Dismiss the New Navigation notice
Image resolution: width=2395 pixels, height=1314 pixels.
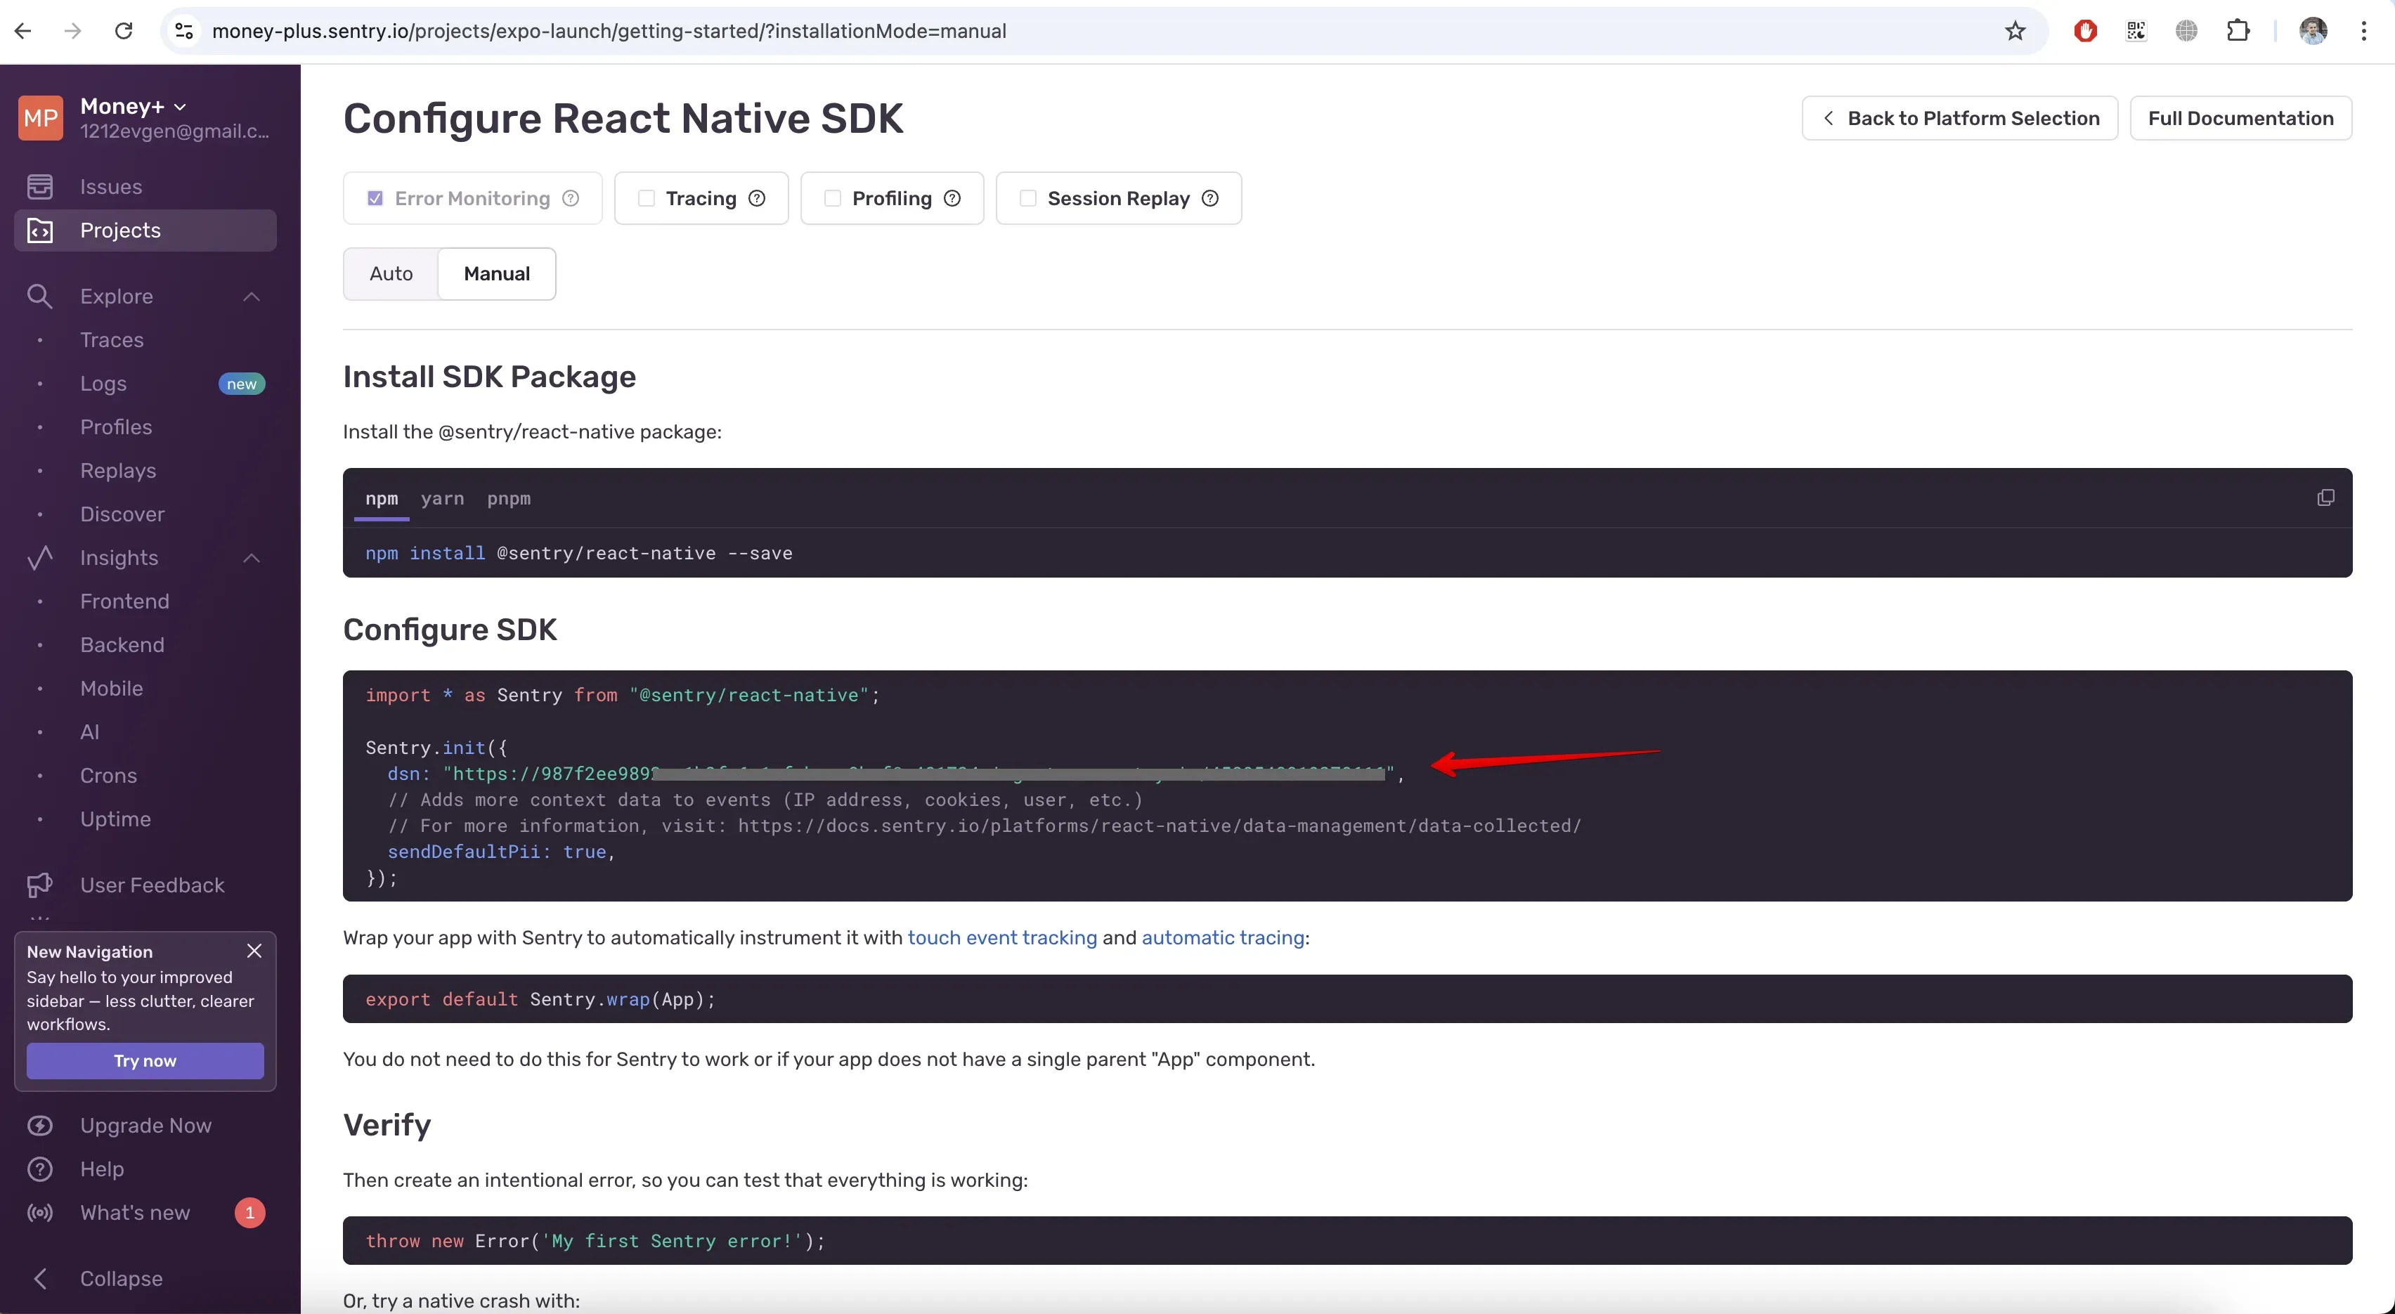(254, 951)
